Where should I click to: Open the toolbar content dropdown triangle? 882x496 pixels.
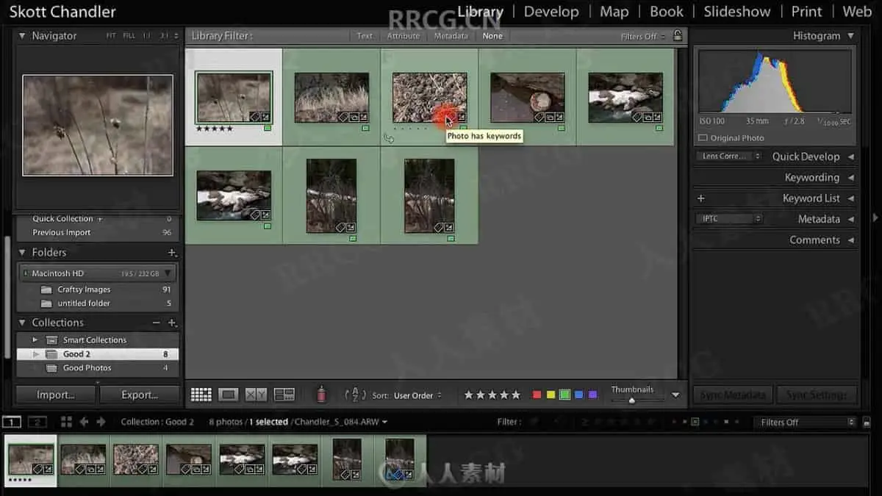point(675,395)
